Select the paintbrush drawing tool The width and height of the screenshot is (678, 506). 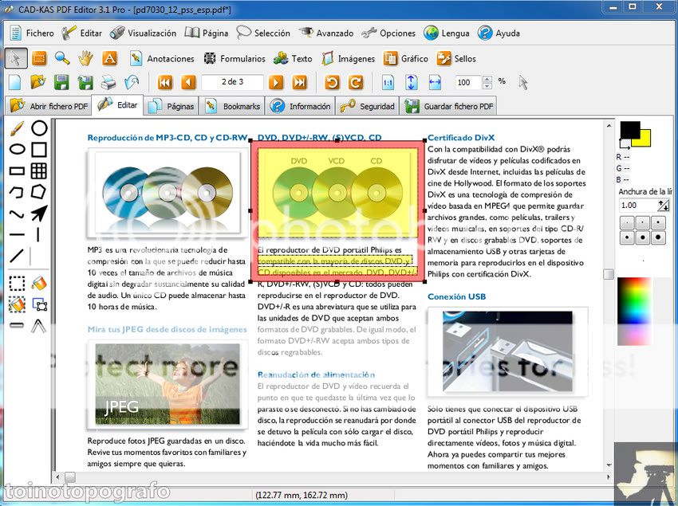click(16, 128)
